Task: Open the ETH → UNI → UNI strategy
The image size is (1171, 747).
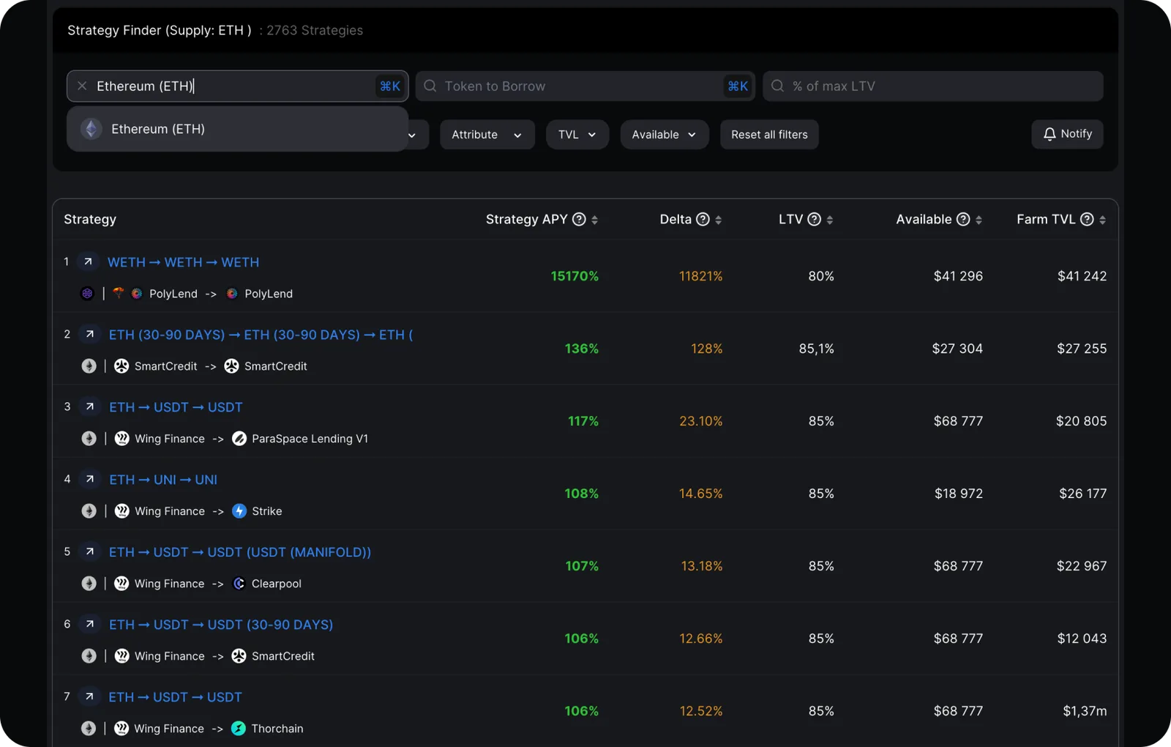Action: (x=163, y=480)
